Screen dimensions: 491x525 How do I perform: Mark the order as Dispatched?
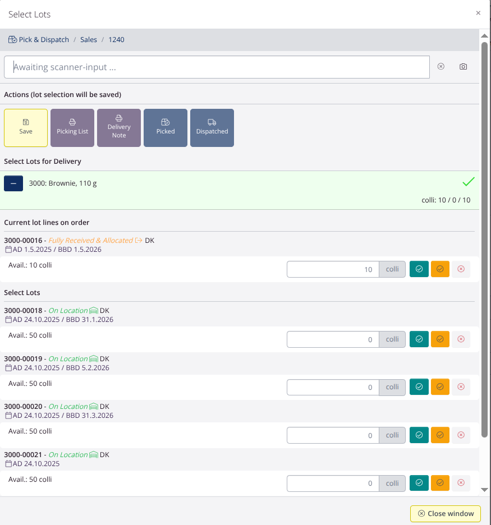(212, 128)
